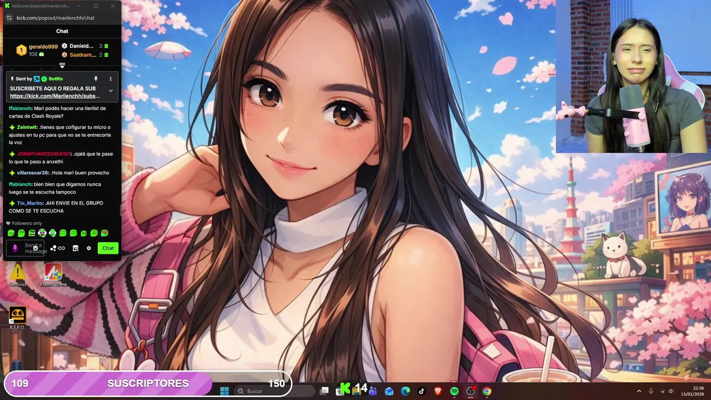Switch to Google Chrome on the taskbar

point(487,391)
